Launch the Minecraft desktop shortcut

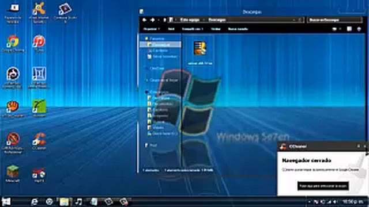(x=13, y=174)
